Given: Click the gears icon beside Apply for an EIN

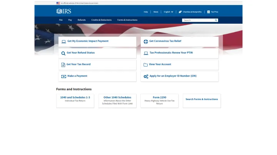Looking at the screenshot, I should [146, 77].
